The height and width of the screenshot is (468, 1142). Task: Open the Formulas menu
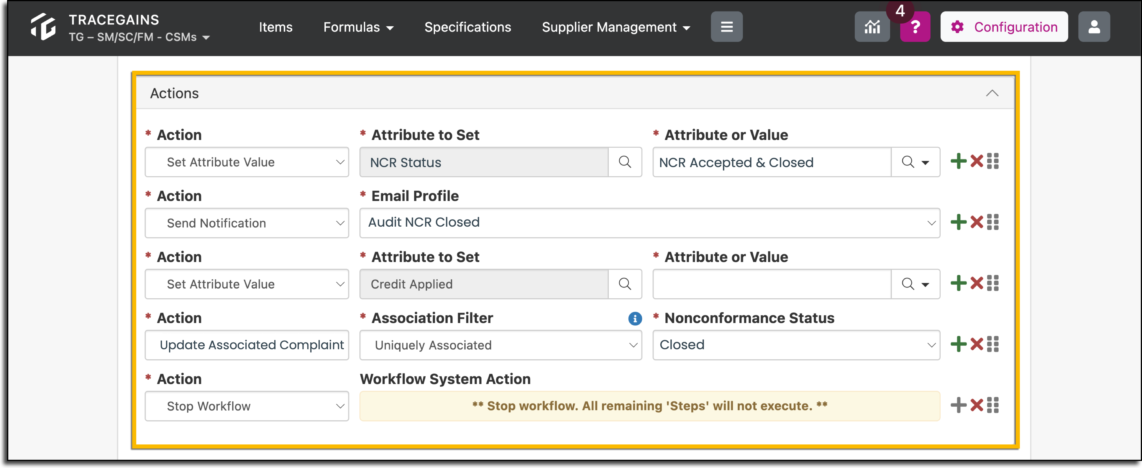358,27
